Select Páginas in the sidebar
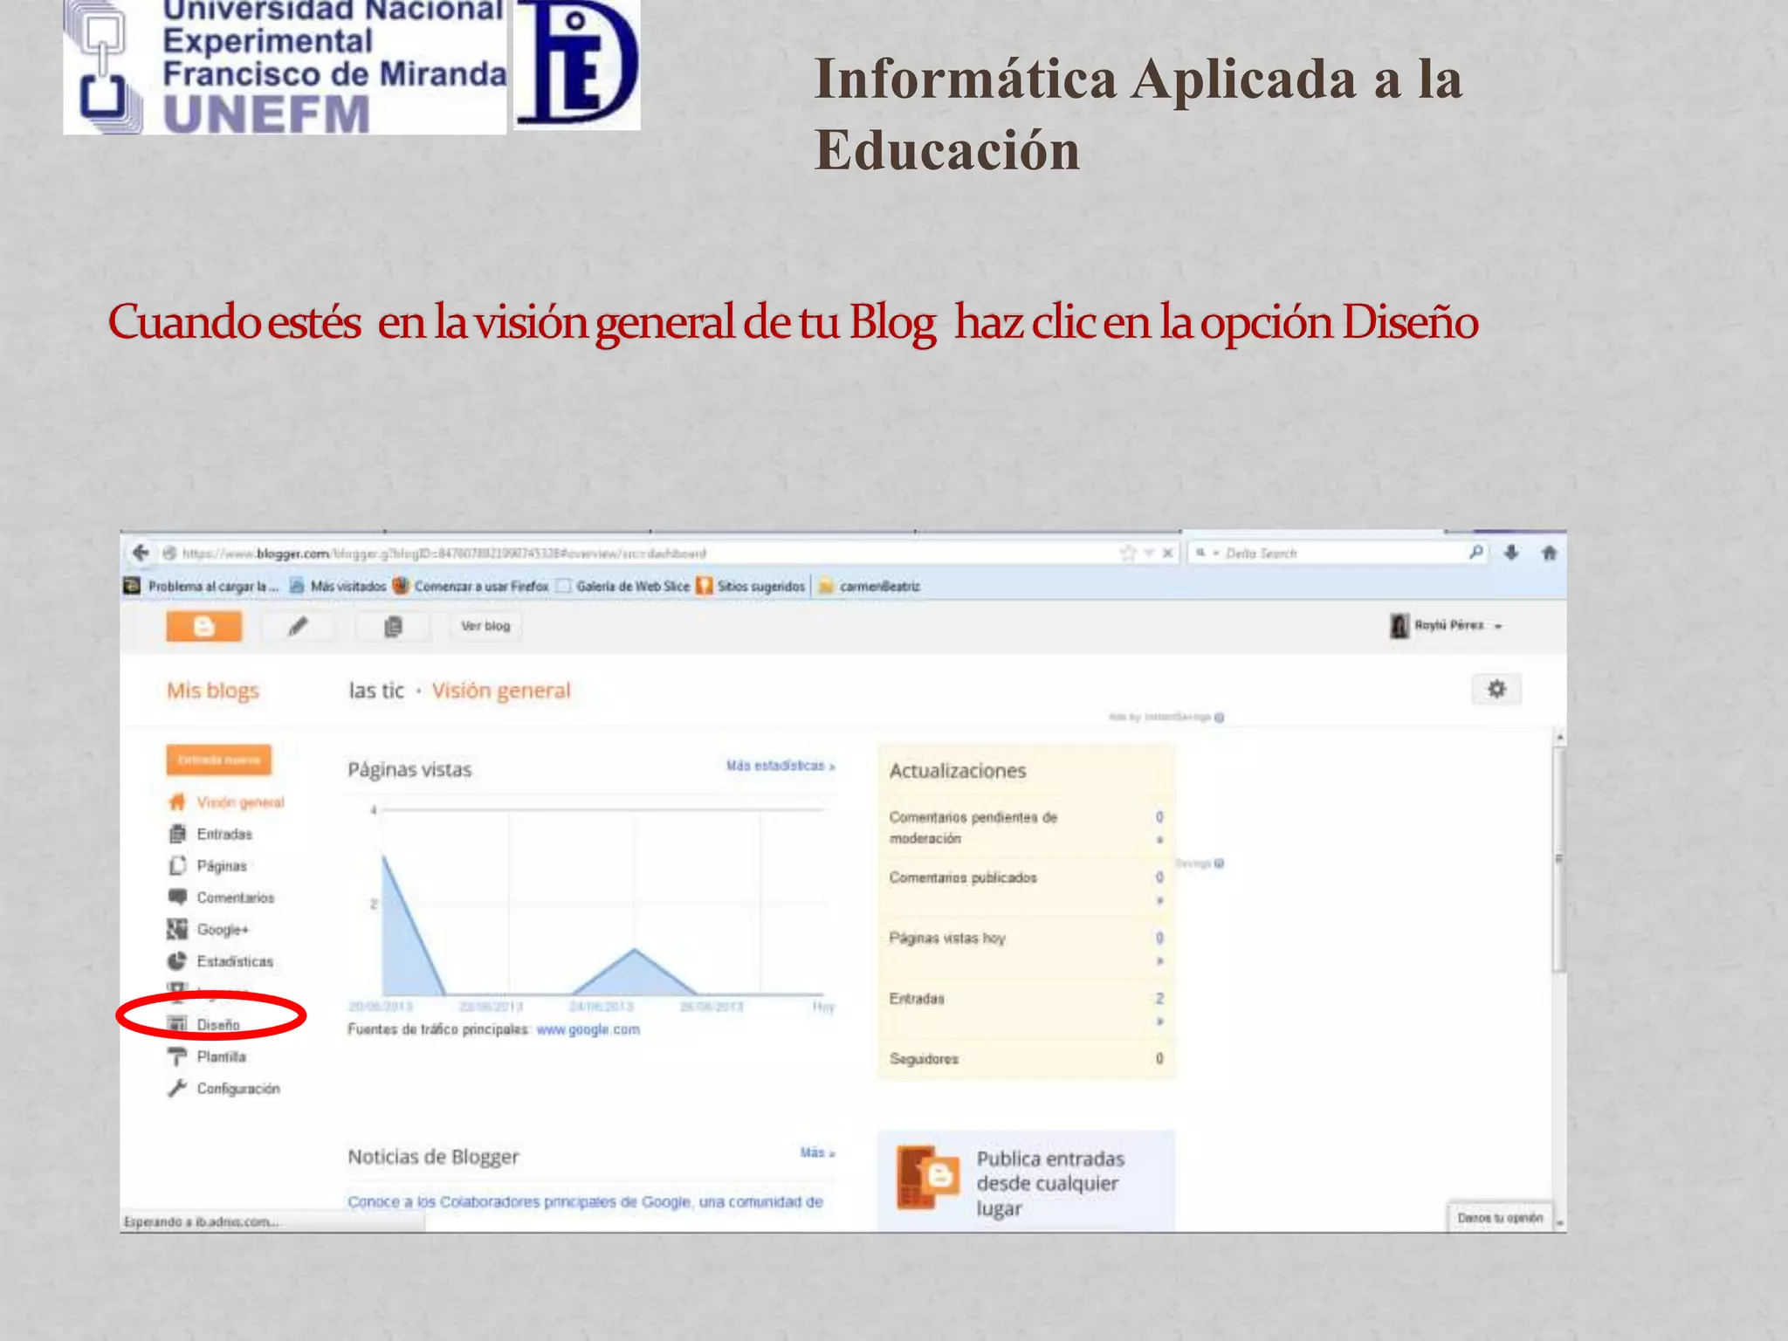 222,866
